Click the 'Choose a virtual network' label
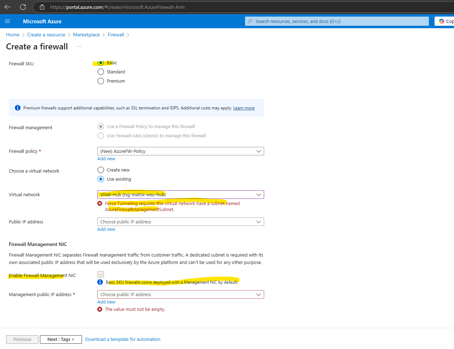The image size is (454, 349). click(34, 171)
